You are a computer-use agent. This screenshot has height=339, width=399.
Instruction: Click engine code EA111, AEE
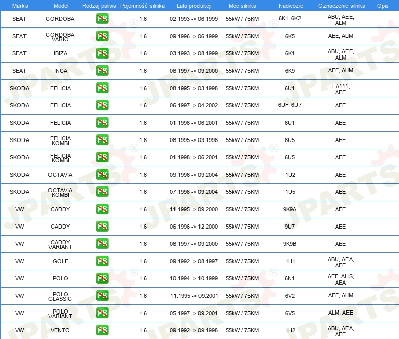341,89
